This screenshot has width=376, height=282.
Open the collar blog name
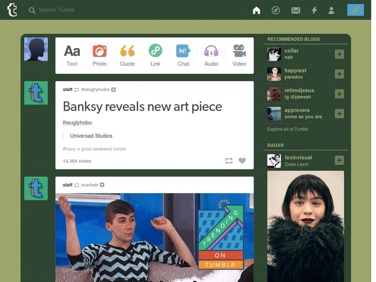(291, 51)
